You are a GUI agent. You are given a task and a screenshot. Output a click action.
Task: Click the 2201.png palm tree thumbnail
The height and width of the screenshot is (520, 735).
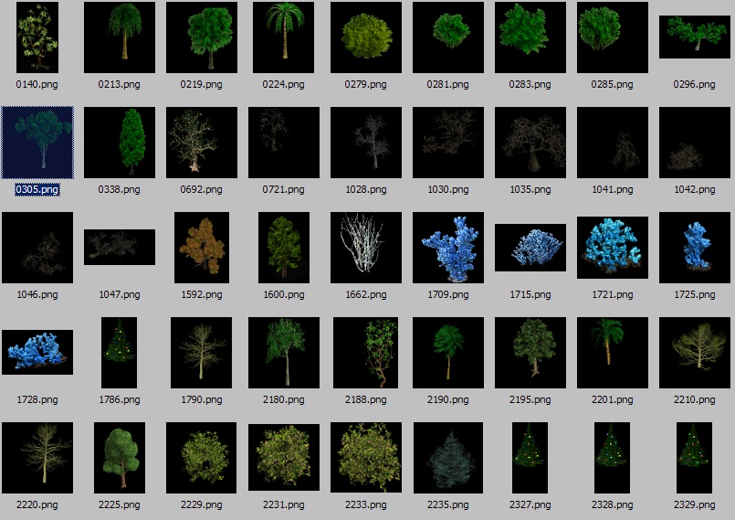click(x=613, y=353)
